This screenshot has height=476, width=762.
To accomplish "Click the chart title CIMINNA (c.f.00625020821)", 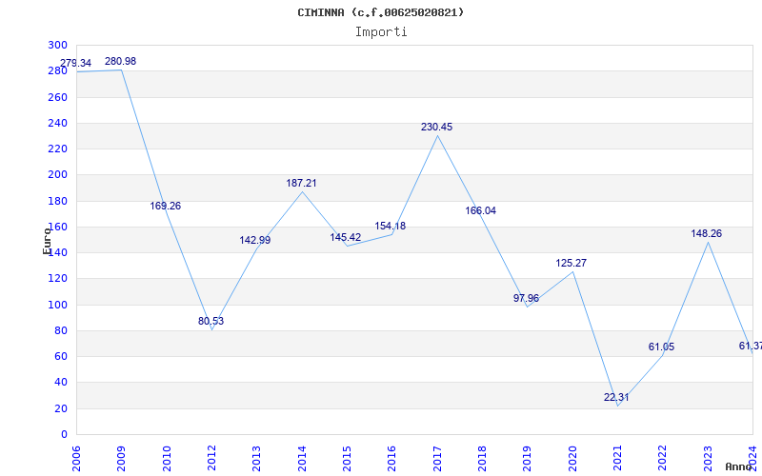I will coord(380,12).
